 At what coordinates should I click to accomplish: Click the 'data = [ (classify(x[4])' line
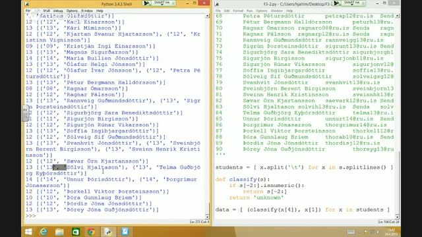click(303, 209)
